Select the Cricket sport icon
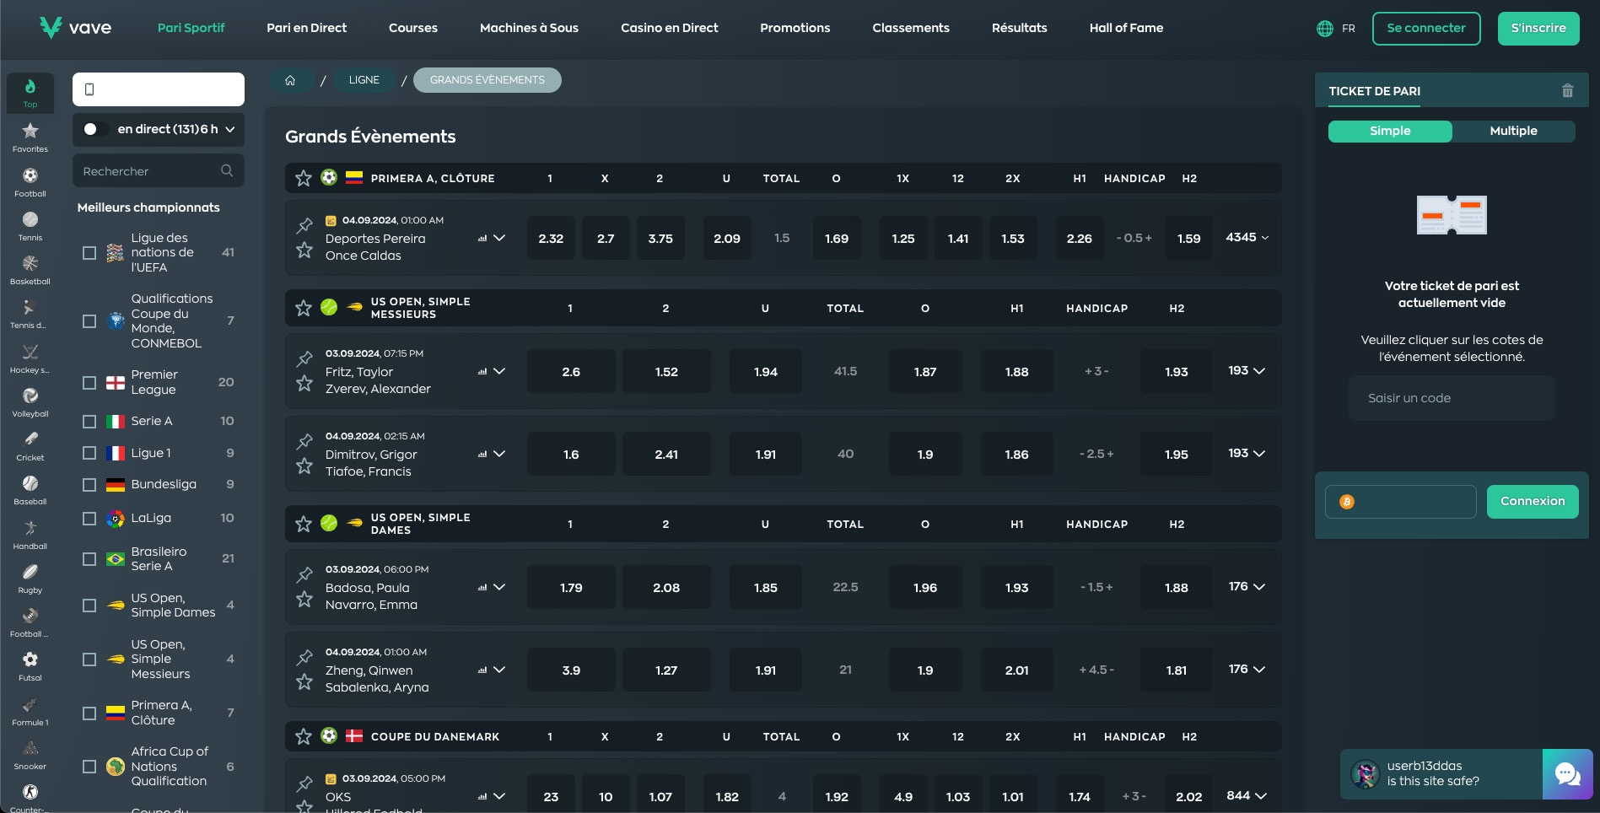Screen dimensions: 1600x813 (30, 446)
